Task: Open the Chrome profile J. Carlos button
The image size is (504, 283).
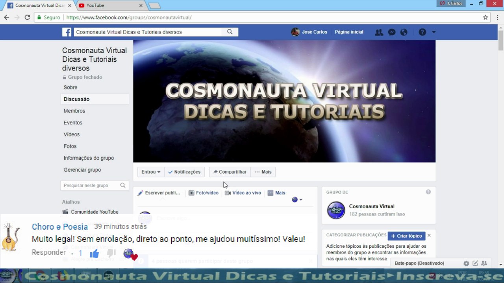Action: click(451, 3)
